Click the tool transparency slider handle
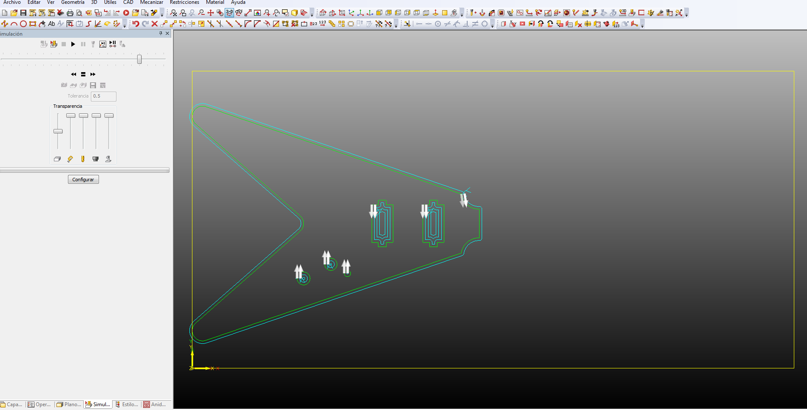The width and height of the screenshot is (807, 410). pyautogui.click(x=83, y=115)
